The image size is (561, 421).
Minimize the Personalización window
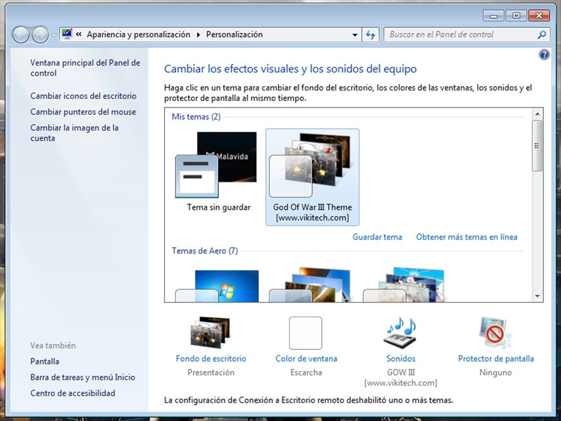[494, 16]
